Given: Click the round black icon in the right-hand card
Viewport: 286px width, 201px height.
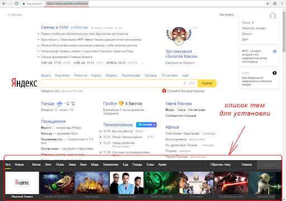Looking at the screenshot, I should [x=274, y=73].
